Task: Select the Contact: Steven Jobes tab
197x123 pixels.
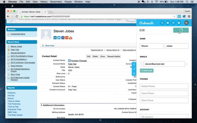Action: [x=32, y=12]
